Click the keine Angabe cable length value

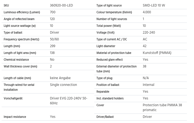(60, 78)
